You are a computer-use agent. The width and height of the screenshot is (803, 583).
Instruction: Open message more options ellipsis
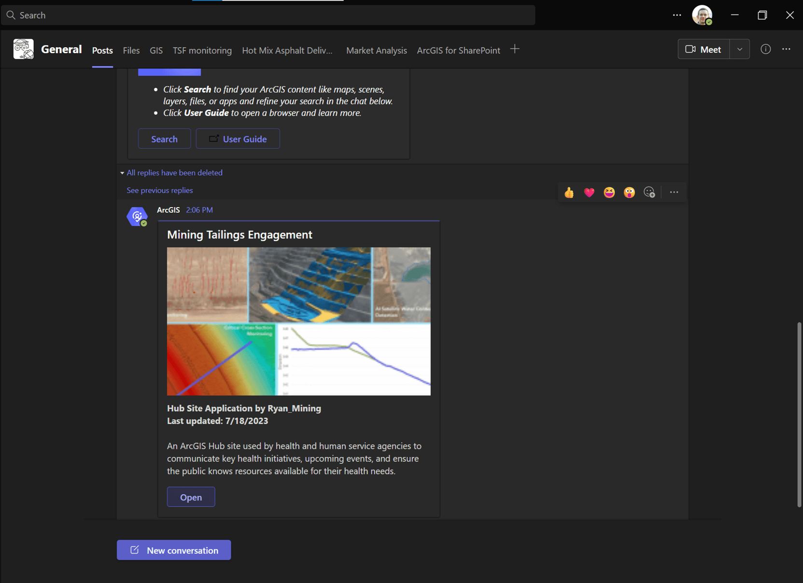pyautogui.click(x=674, y=193)
